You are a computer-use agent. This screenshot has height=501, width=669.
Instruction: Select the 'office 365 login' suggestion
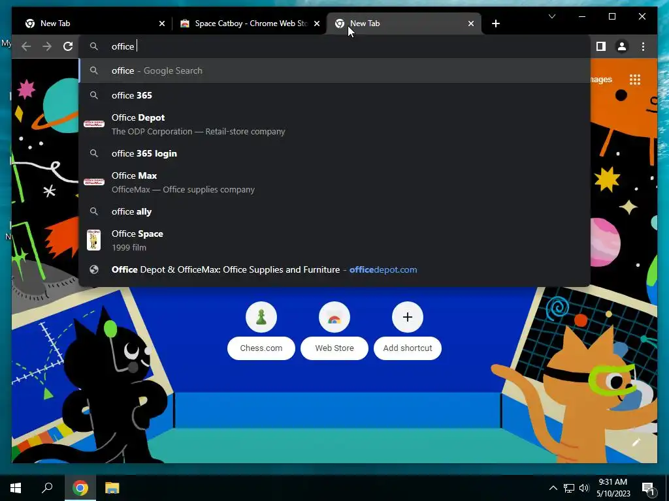click(x=334, y=153)
